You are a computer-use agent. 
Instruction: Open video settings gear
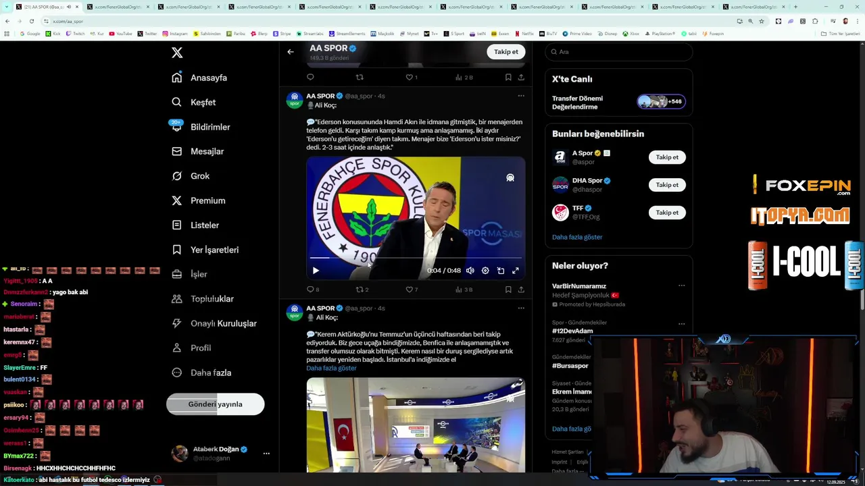[485, 271]
